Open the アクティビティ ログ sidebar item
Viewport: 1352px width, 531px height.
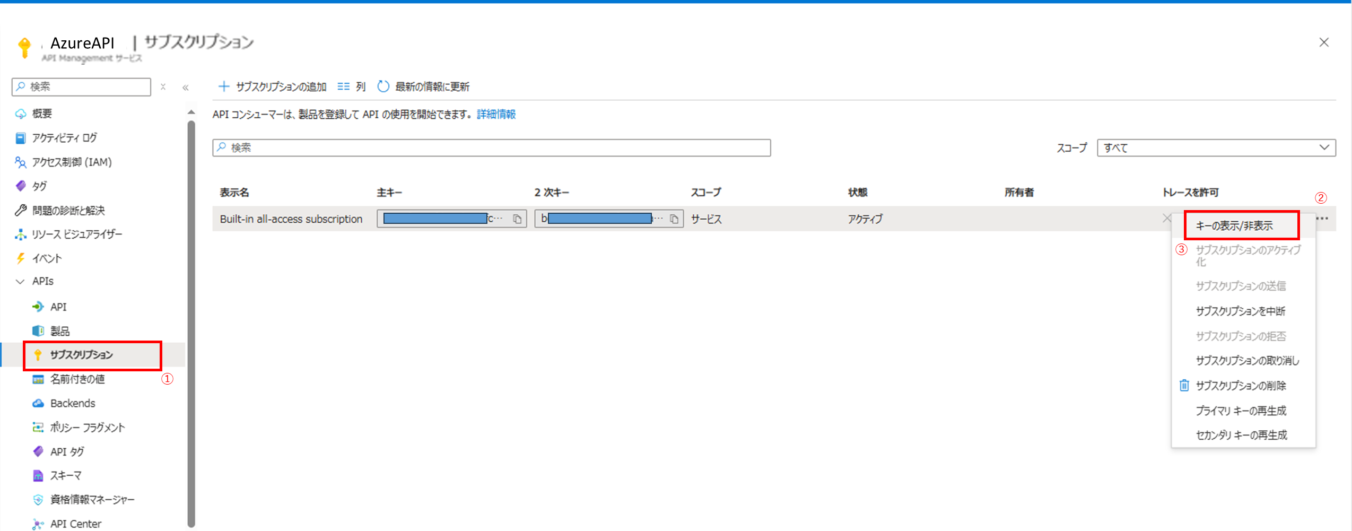pos(64,137)
